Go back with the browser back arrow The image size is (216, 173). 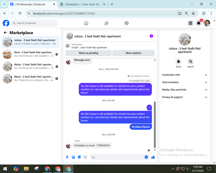pyautogui.click(x=5, y=13)
